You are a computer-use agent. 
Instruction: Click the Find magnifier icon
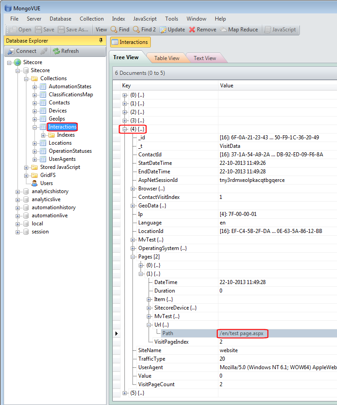tap(114, 30)
